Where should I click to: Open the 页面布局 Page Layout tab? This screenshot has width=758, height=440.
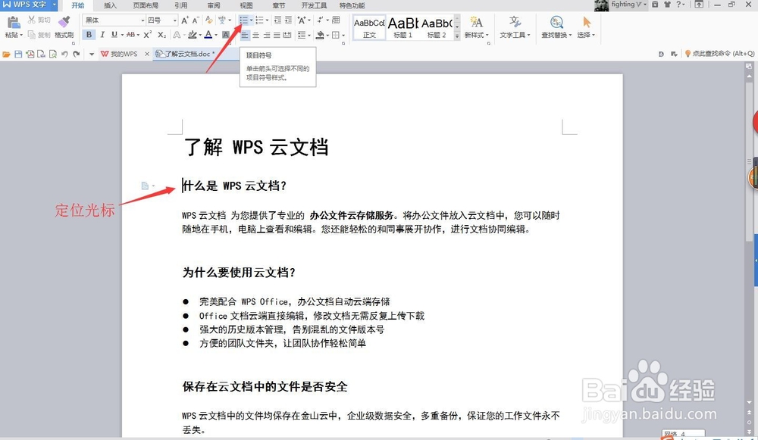(x=146, y=5)
